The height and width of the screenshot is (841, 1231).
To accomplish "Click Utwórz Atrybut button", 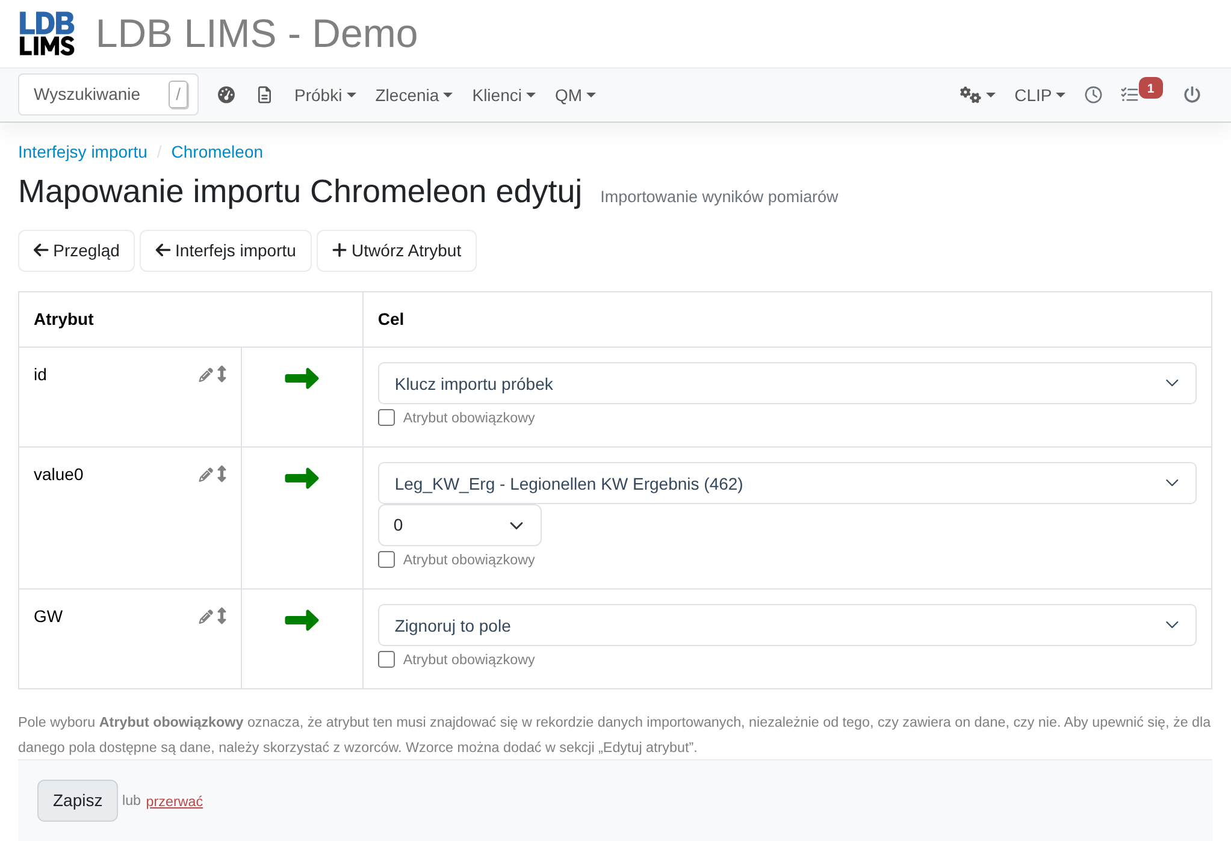I will tap(397, 251).
